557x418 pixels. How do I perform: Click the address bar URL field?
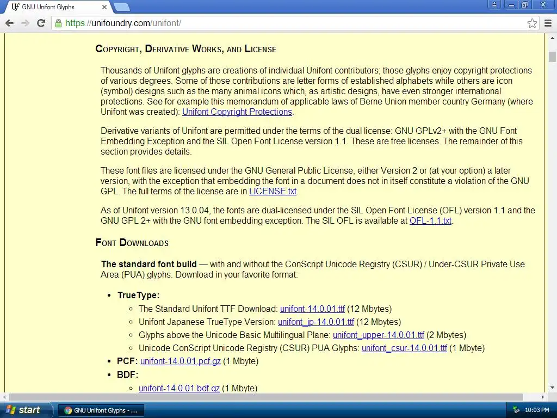[295, 23]
